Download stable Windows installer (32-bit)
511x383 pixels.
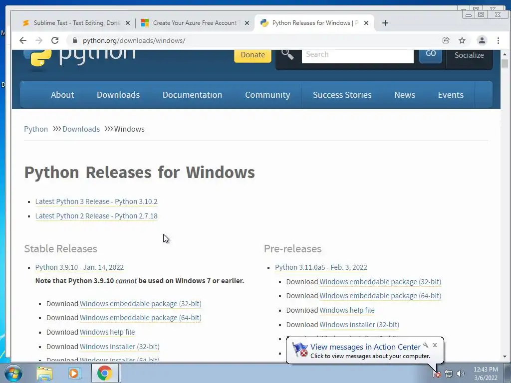[x=120, y=347]
